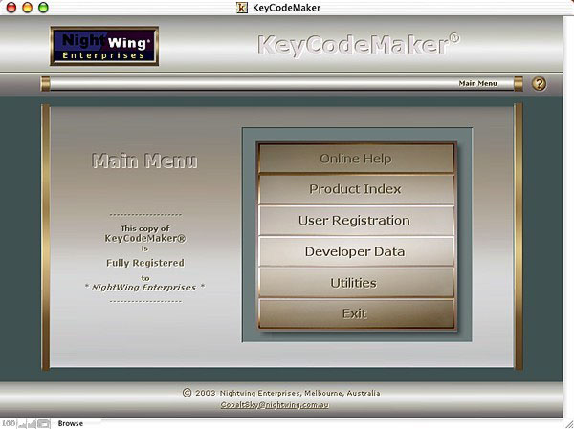The height and width of the screenshot is (429, 574).
Task: Close the KeyCodeMaker window with red button
Action: point(11,8)
